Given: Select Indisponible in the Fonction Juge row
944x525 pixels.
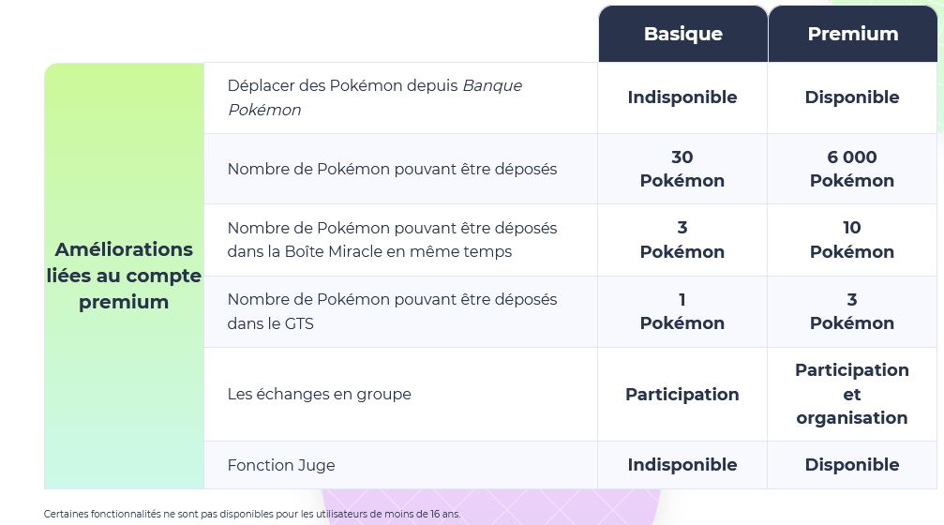Looking at the screenshot, I should point(682,465).
